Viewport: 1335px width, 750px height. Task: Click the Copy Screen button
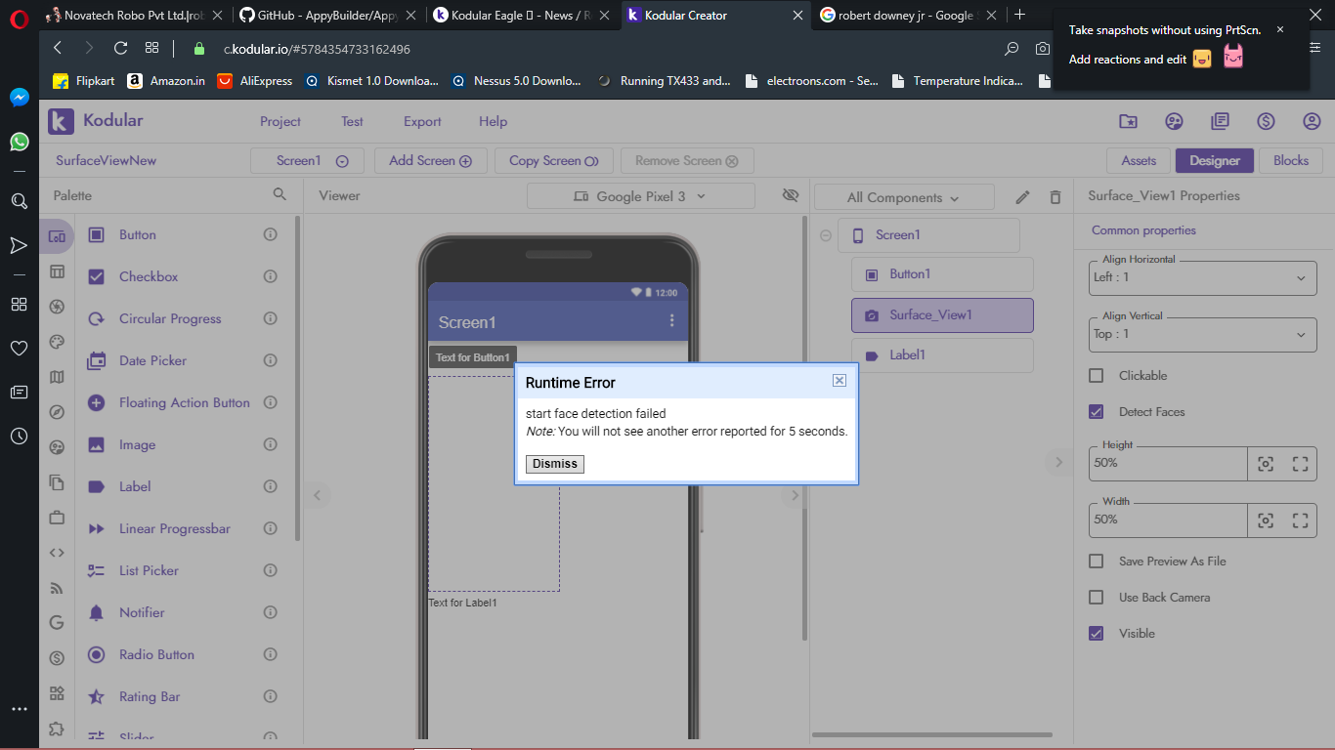(554, 161)
